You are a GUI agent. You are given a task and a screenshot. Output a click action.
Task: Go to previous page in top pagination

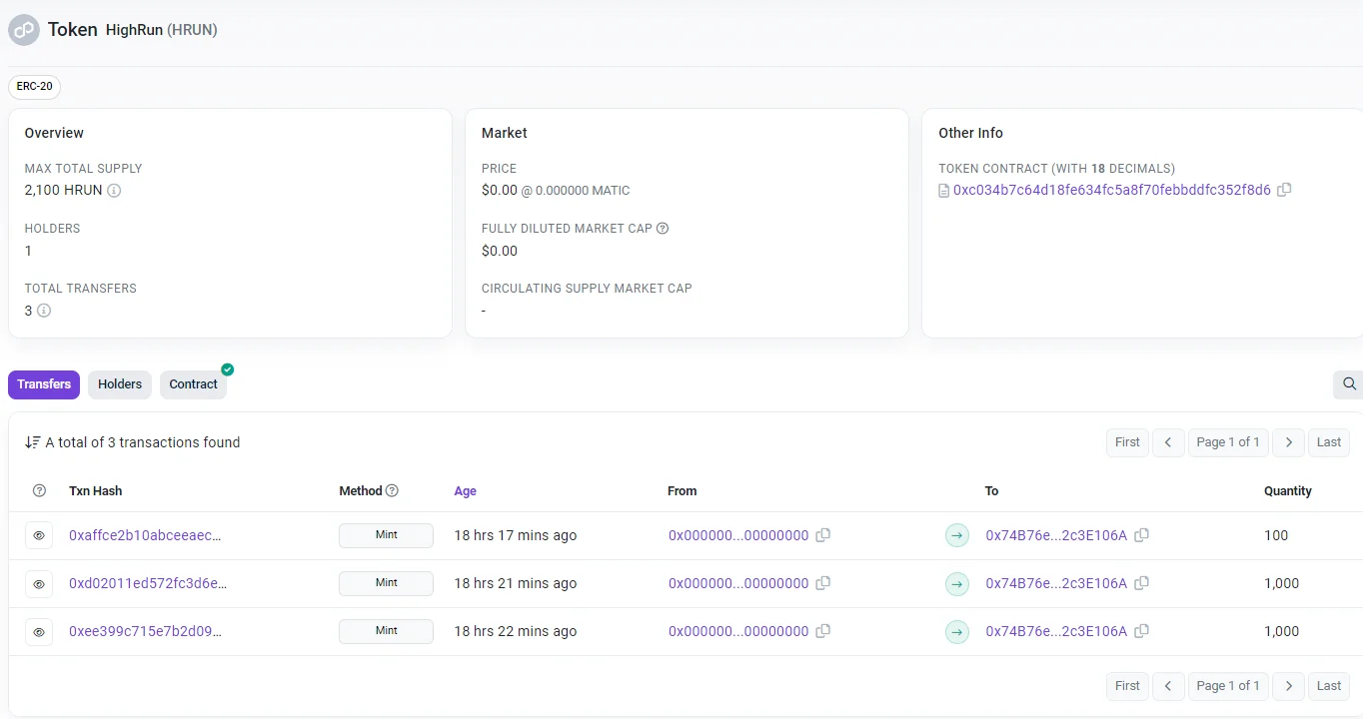pos(1168,442)
